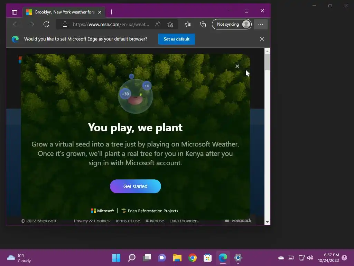Open the Edge tab actions menu icon
The height and width of the screenshot is (266, 354).
click(15, 12)
